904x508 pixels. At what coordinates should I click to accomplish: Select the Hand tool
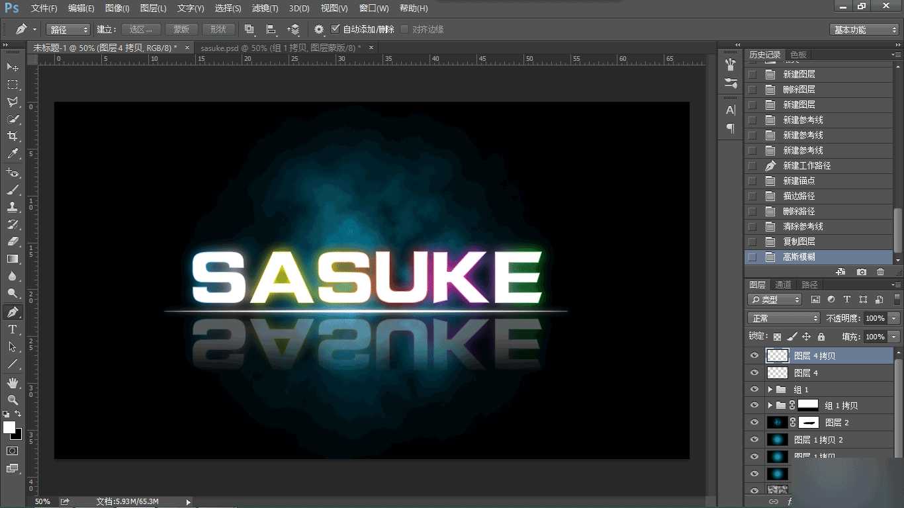pos(13,383)
